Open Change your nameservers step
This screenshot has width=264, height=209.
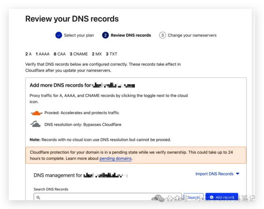coord(192,35)
